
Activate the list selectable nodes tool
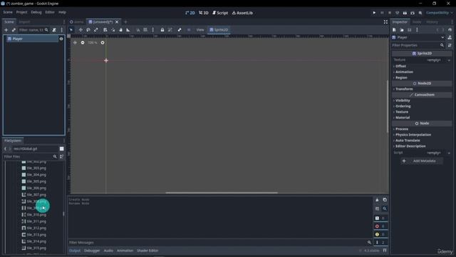coord(105,30)
